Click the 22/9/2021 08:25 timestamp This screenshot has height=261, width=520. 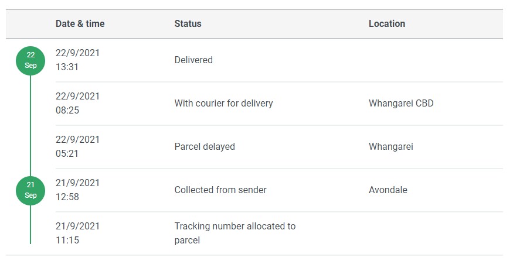click(x=77, y=103)
